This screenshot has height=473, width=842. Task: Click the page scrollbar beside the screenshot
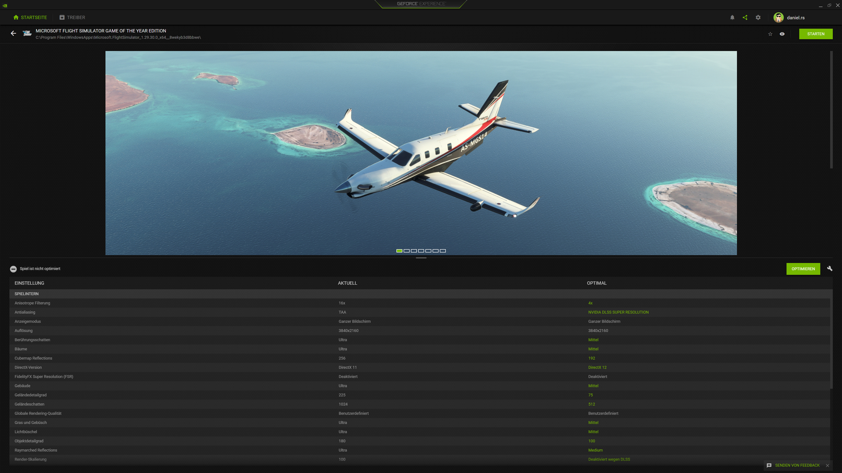pos(831,110)
